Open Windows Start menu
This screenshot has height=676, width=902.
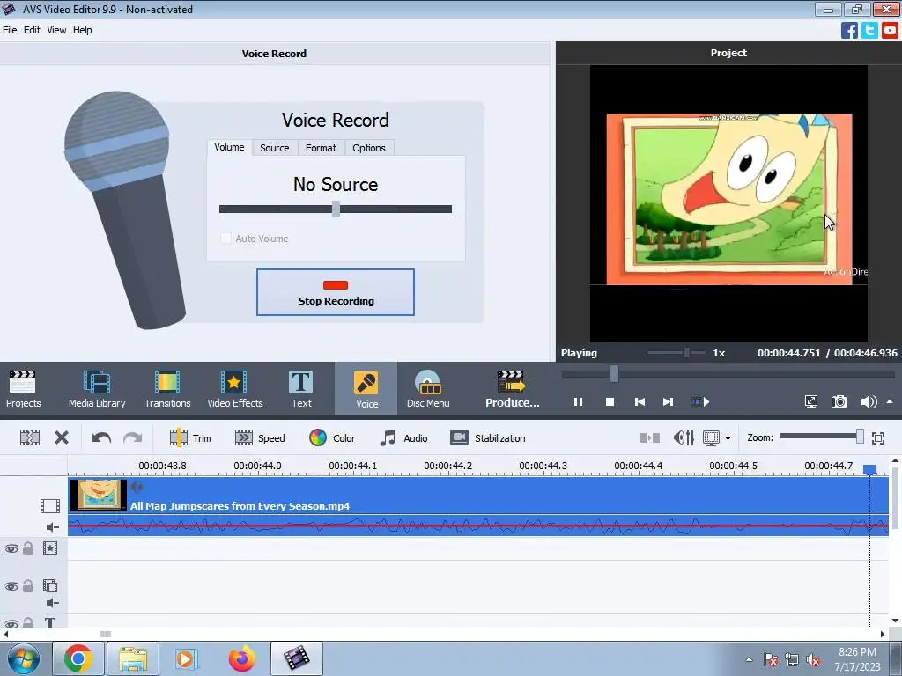23,658
